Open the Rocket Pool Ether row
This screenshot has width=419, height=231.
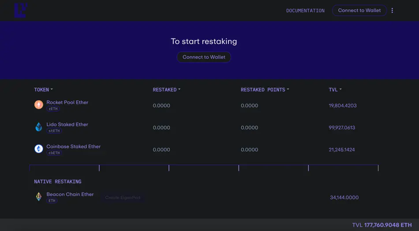[x=204, y=106]
